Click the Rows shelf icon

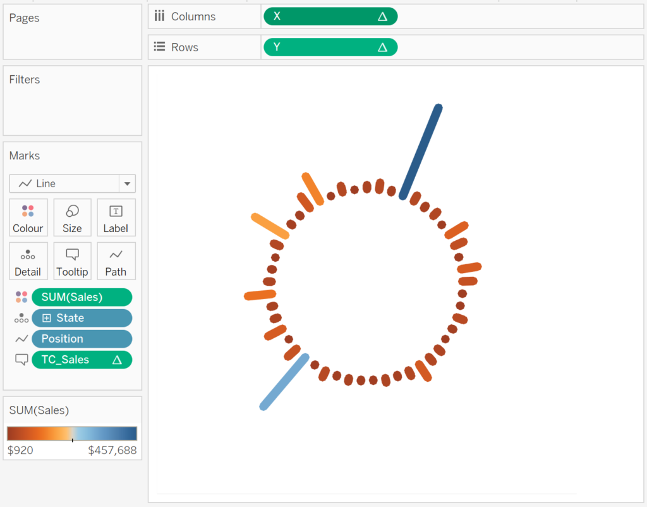coord(159,47)
